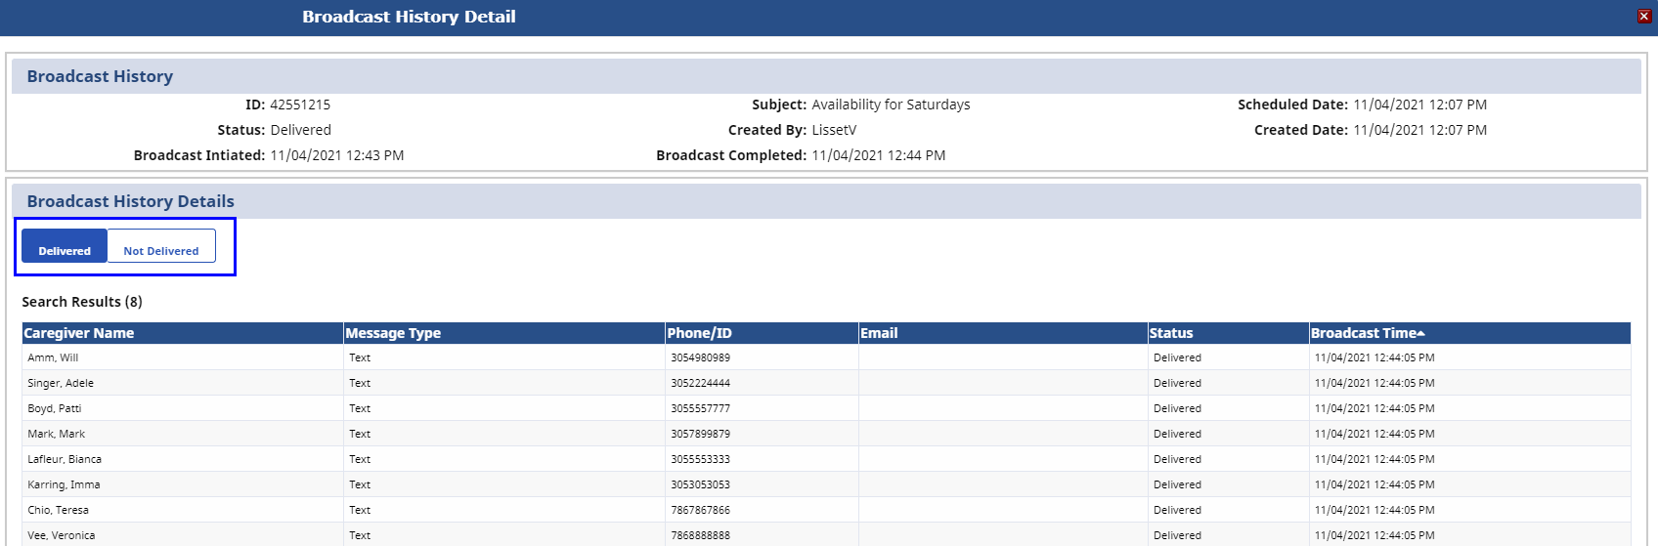This screenshot has height=546, width=1658.
Task: Click the Chio, Teresa row
Action: pos(59,510)
